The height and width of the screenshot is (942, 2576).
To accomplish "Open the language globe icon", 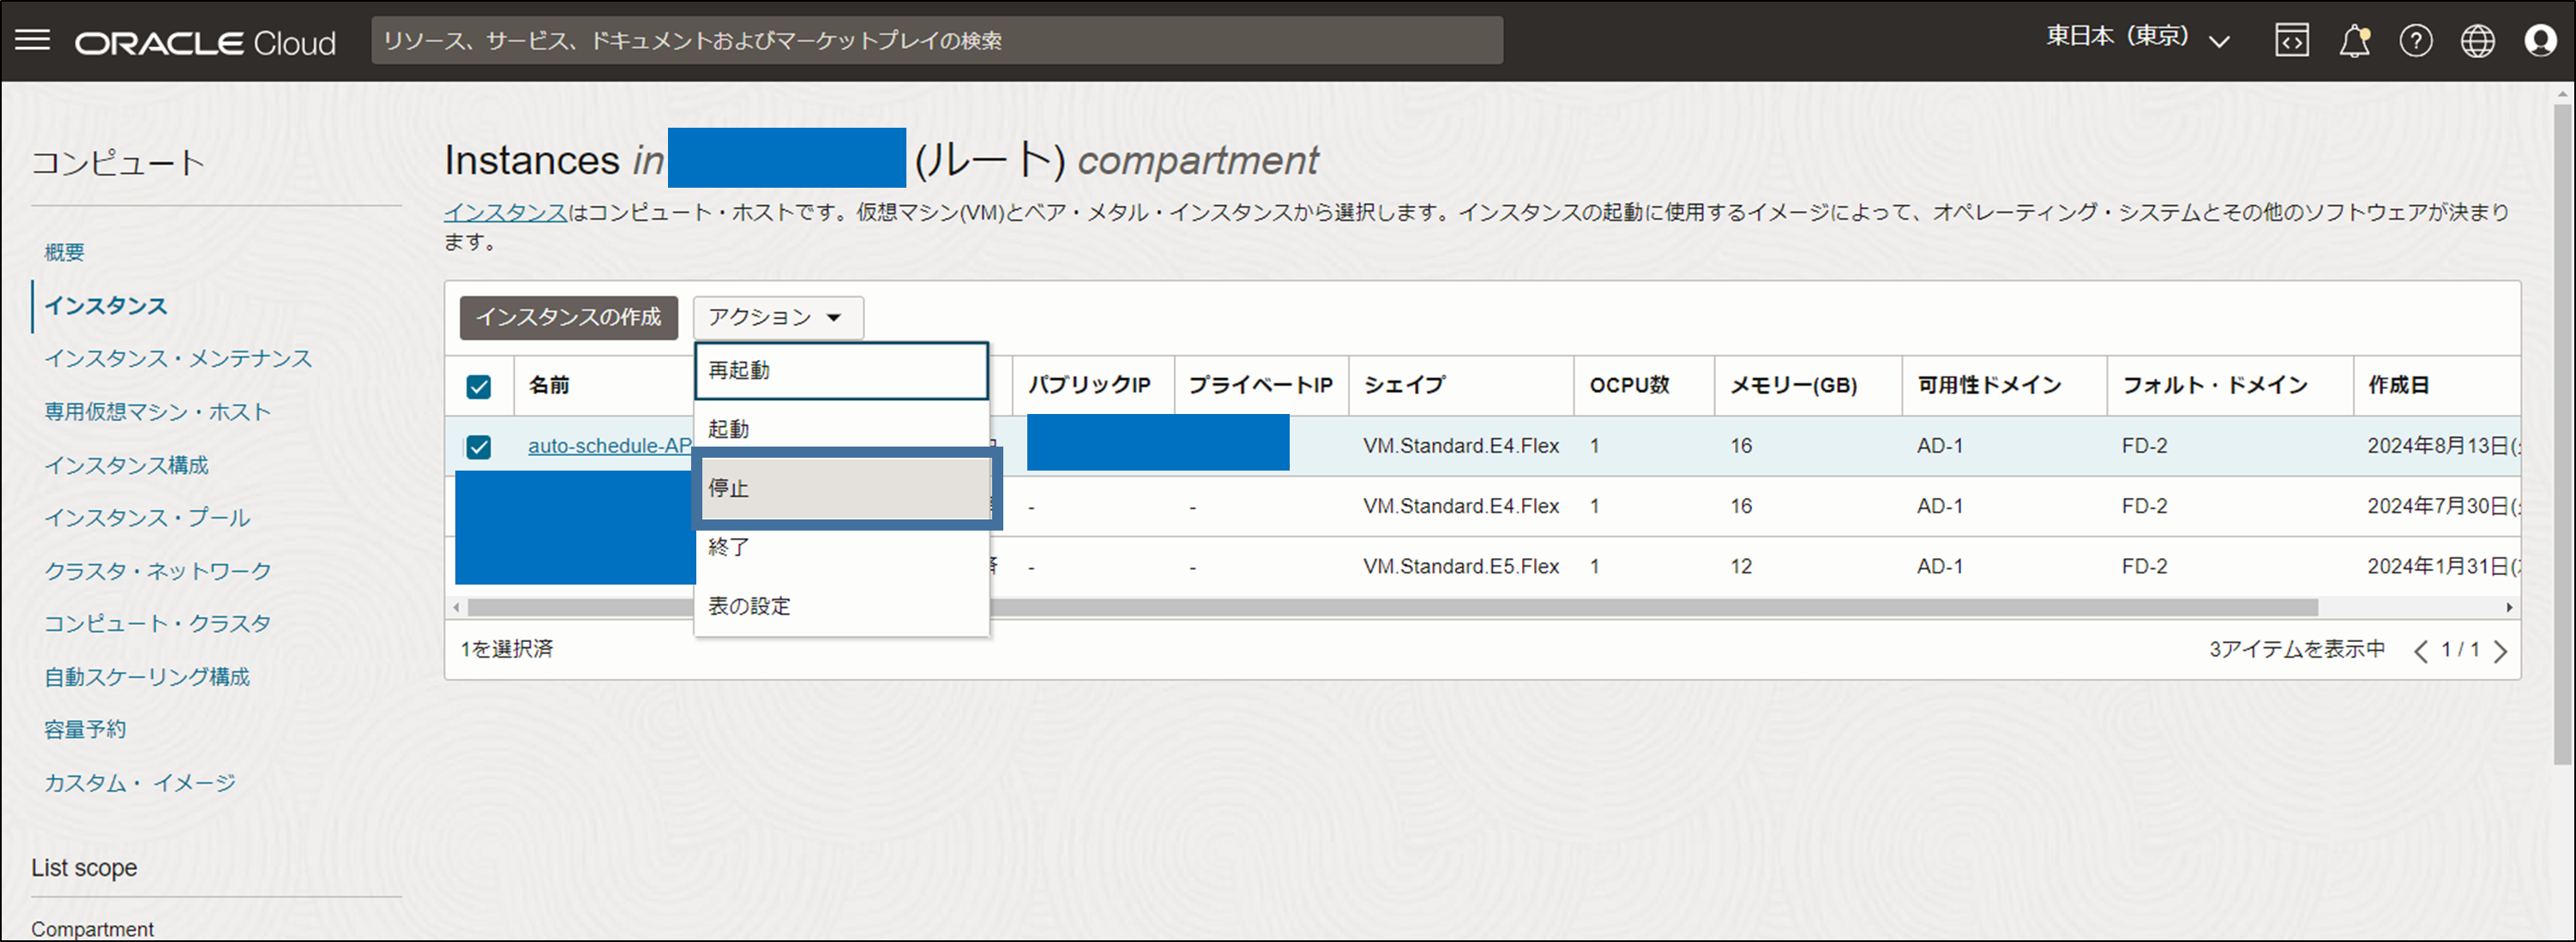I will click(x=2477, y=41).
